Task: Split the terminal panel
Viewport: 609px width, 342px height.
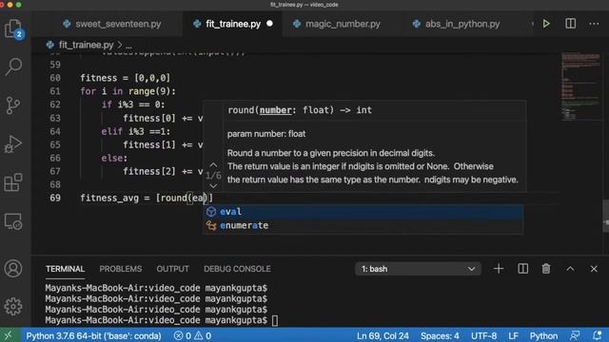Action: pyautogui.click(x=522, y=268)
